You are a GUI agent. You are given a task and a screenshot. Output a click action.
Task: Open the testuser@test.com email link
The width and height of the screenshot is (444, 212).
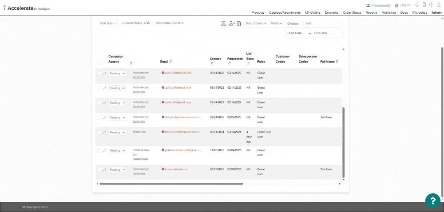(176, 169)
